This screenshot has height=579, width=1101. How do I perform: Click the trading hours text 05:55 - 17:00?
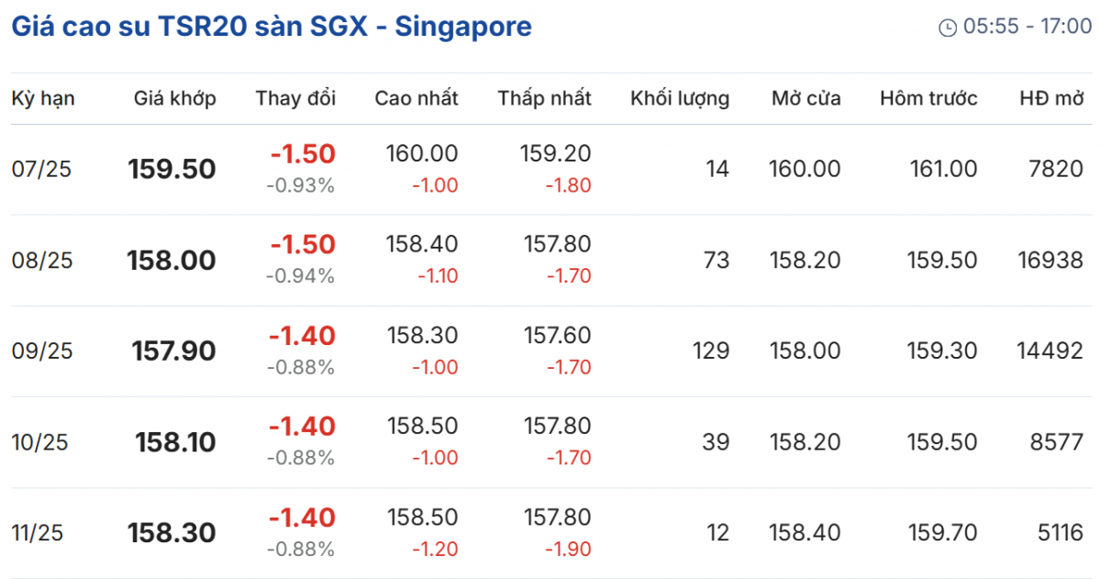click(x=1028, y=28)
